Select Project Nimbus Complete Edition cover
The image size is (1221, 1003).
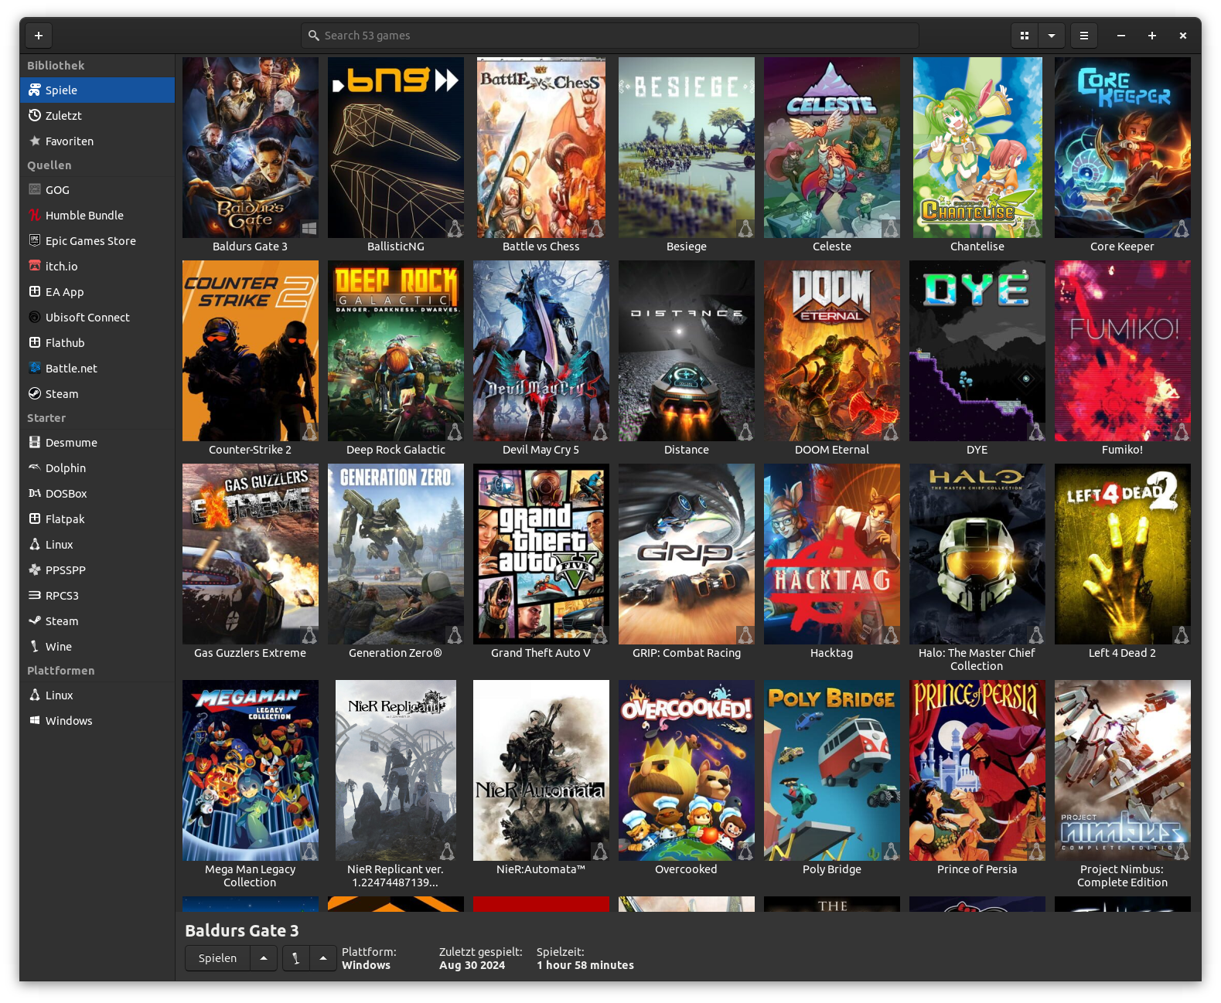coord(1123,770)
